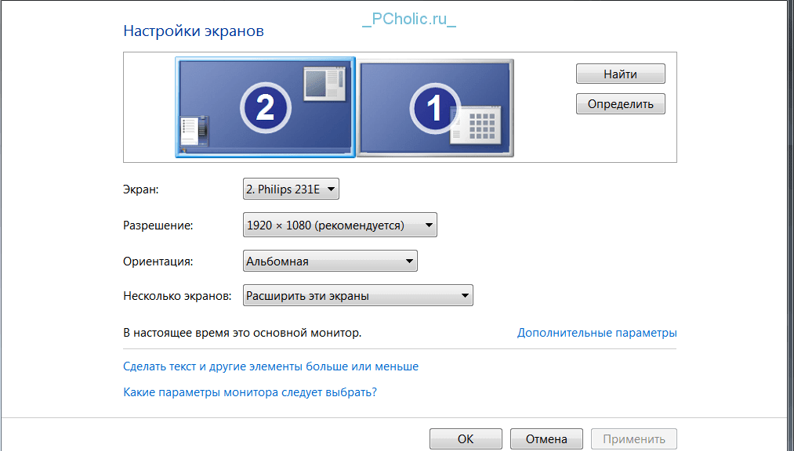Confirm with the OK button
Image resolution: width=794 pixels, height=451 pixels.
466,438
